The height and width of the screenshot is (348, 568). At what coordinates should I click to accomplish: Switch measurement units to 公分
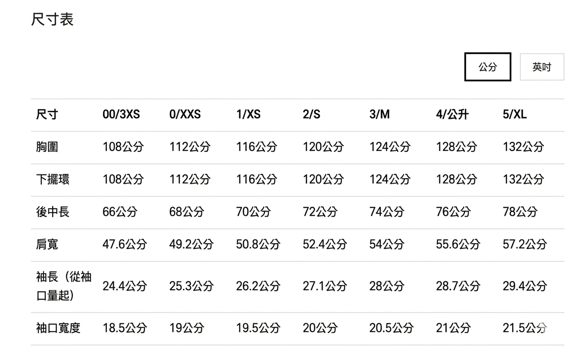(x=487, y=67)
